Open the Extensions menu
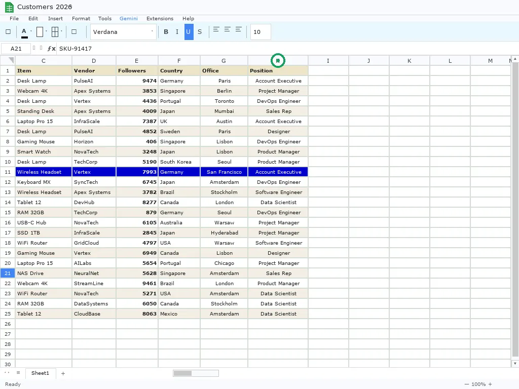 pyautogui.click(x=160, y=19)
